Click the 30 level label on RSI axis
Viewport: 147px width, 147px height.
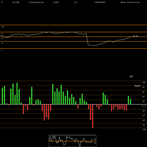point(2,43)
